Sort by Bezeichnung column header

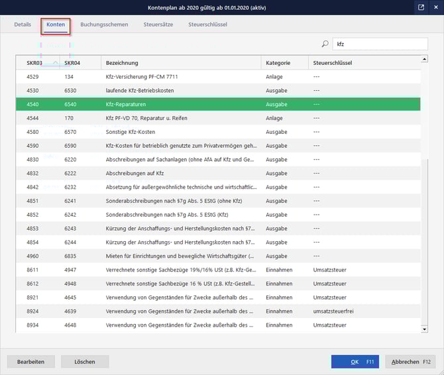click(x=181, y=63)
